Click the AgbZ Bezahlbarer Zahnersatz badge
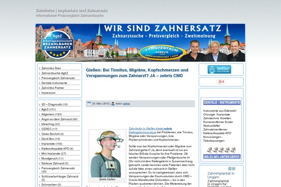 [x=57, y=44]
